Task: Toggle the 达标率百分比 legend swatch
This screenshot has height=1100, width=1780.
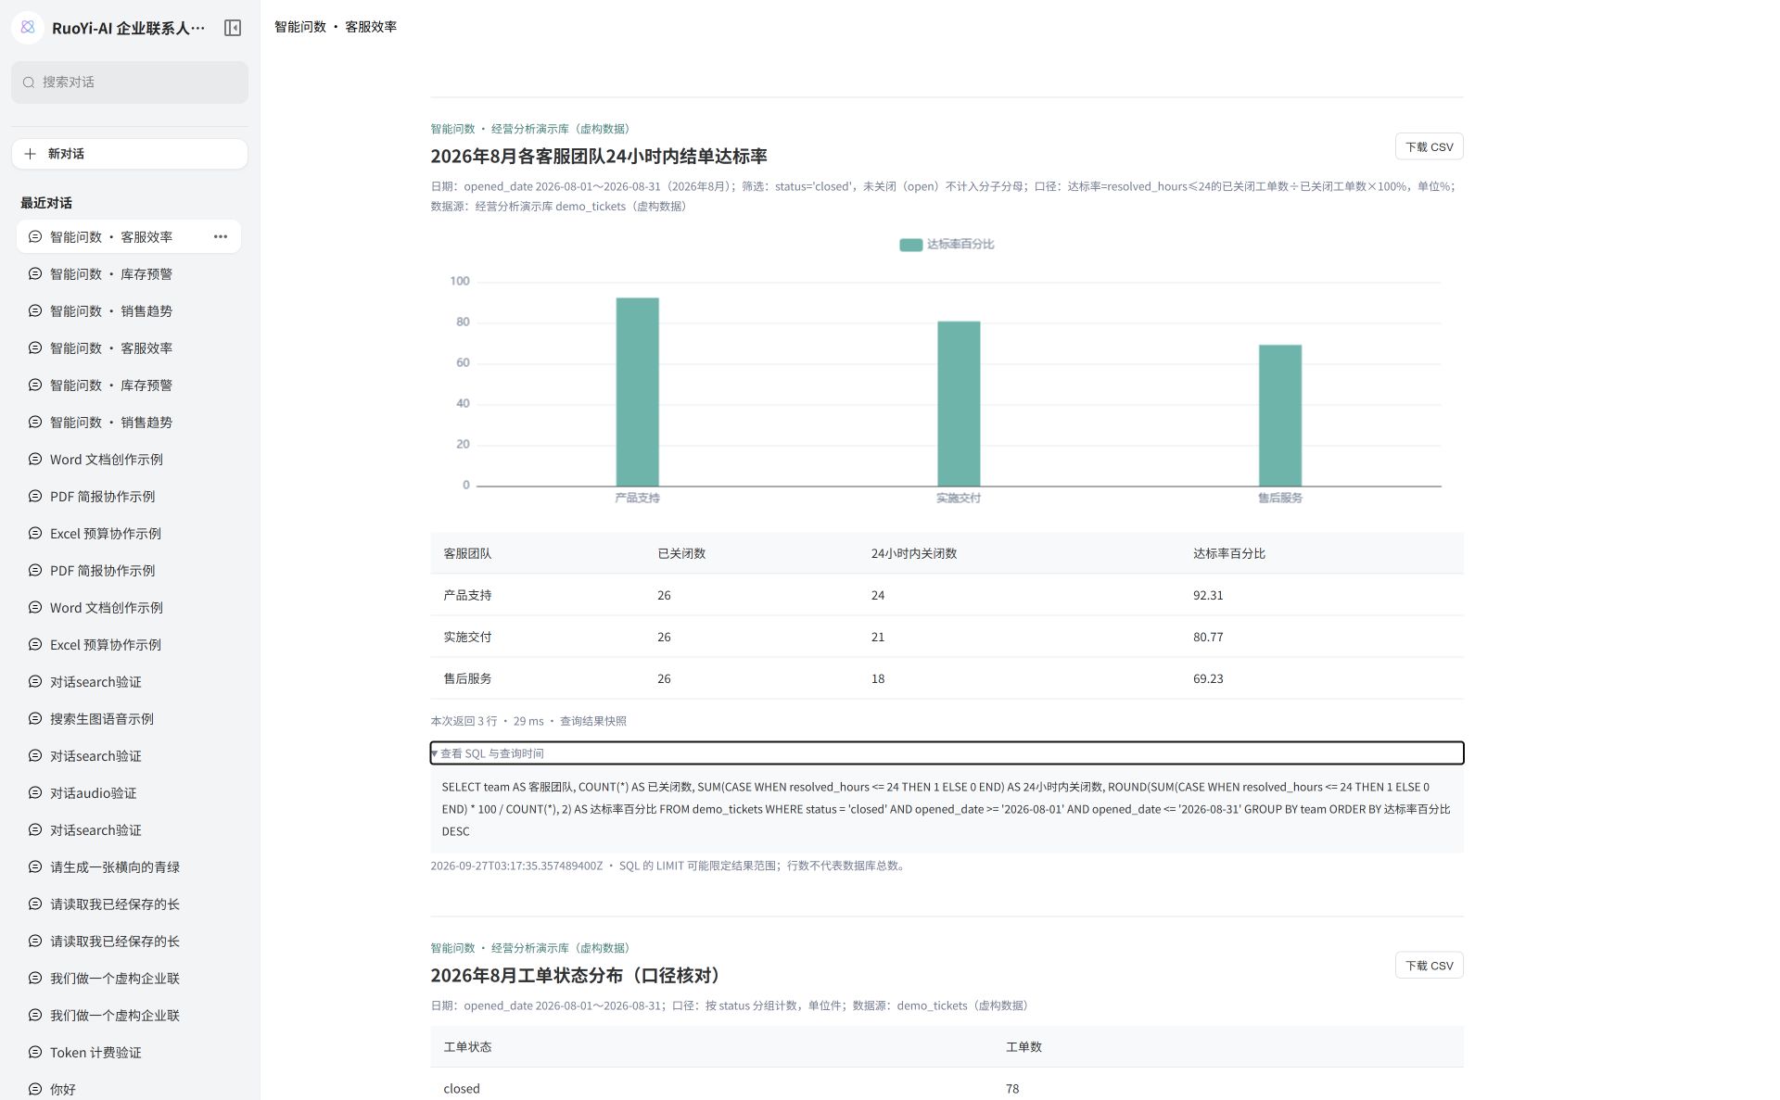Action: pyautogui.click(x=910, y=245)
